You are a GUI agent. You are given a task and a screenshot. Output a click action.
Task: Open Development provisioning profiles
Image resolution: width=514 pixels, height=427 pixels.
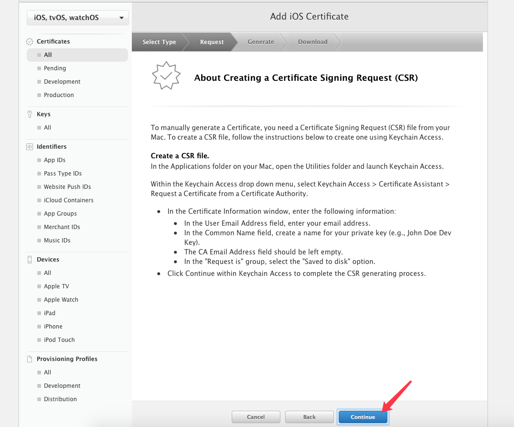[x=62, y=386]
